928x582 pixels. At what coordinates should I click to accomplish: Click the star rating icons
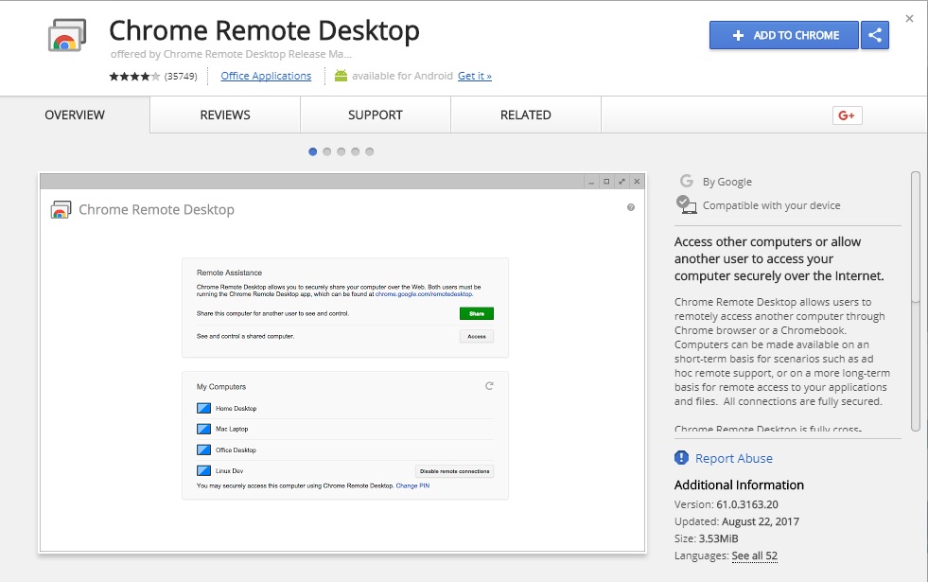[134, 76]
